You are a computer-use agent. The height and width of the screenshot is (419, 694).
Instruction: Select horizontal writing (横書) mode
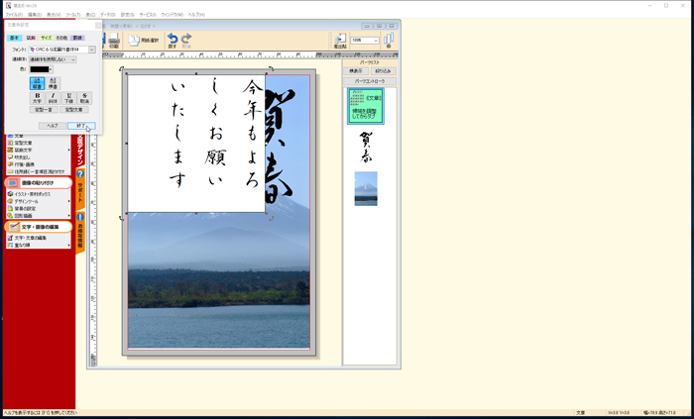[x=53, y=84]
